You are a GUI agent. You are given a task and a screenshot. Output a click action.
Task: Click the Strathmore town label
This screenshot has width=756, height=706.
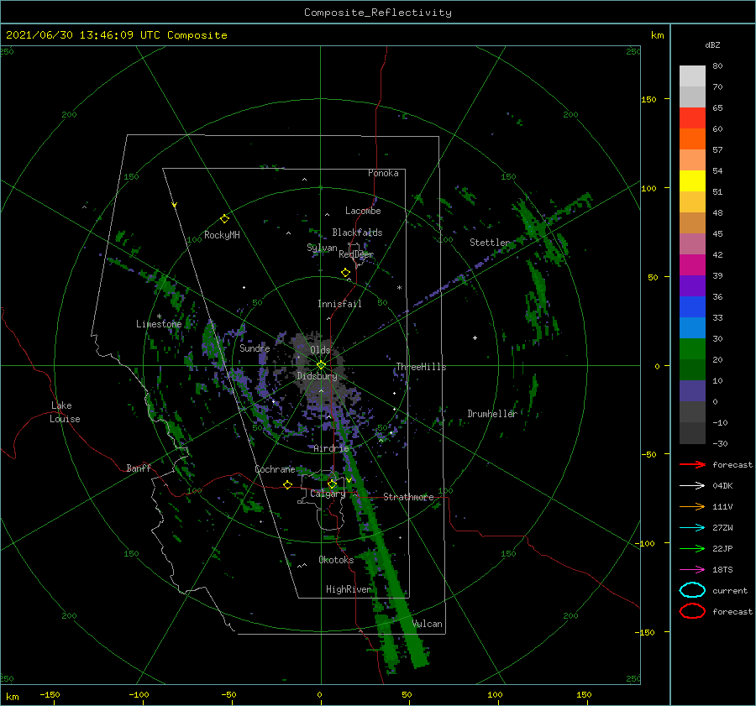[408, 497]
